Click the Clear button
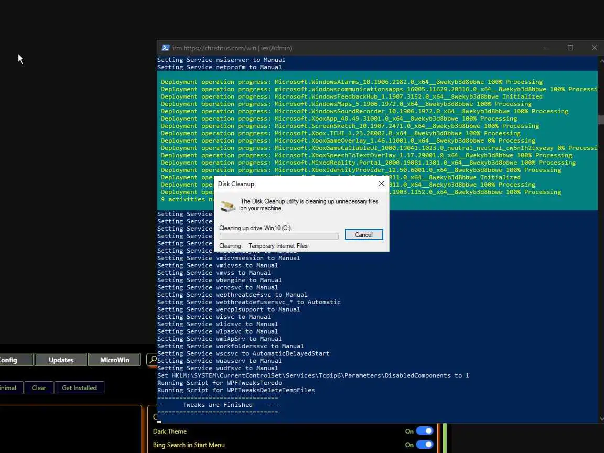 click(39, 387)
